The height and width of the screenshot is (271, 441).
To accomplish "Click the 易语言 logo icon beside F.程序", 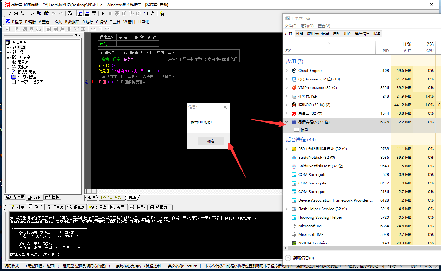I will [x=8, y=21].
